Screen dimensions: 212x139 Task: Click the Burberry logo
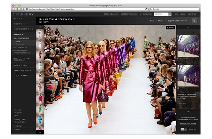tap(23, 14)
